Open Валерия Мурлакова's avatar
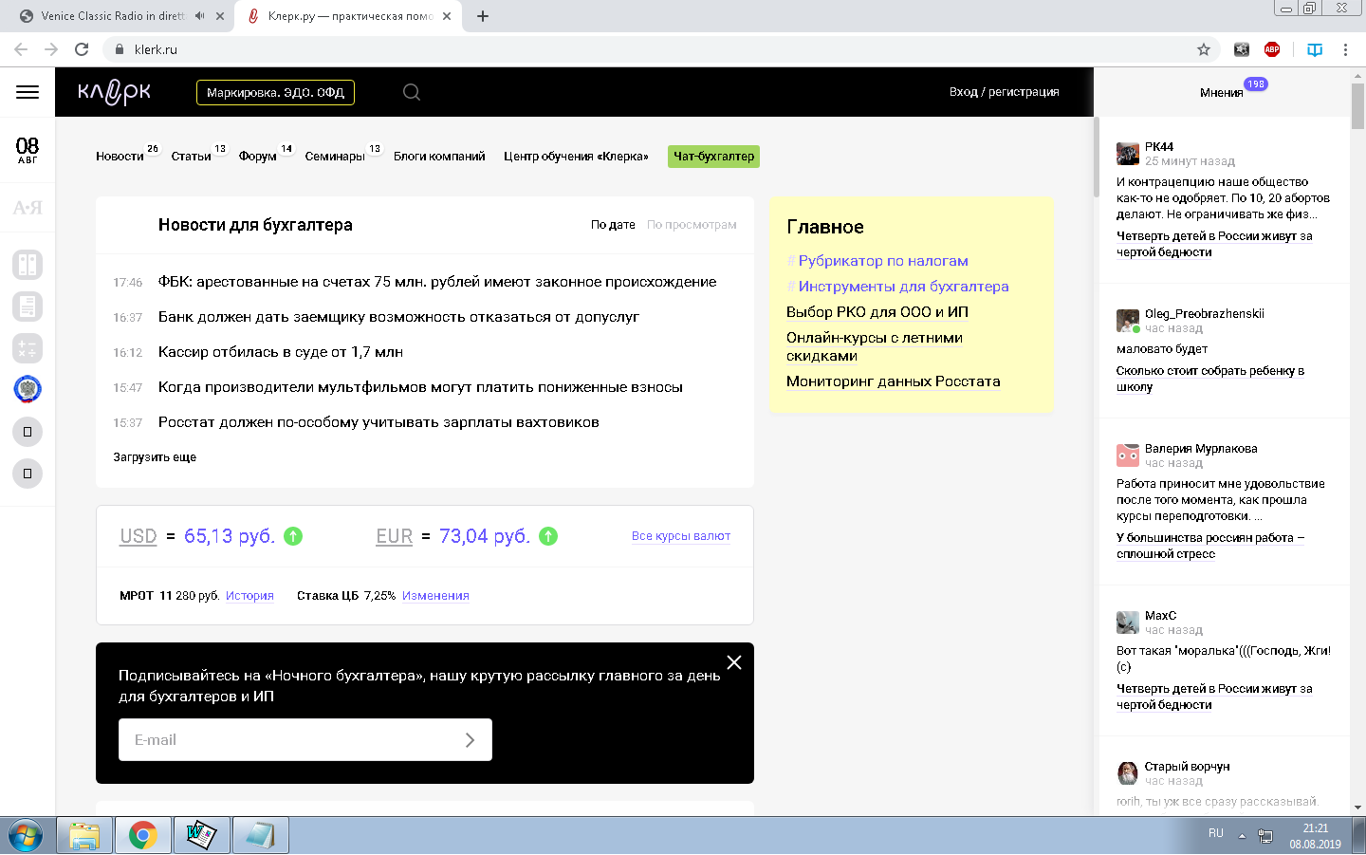The image size is (1366, 855). [1128, 455]
